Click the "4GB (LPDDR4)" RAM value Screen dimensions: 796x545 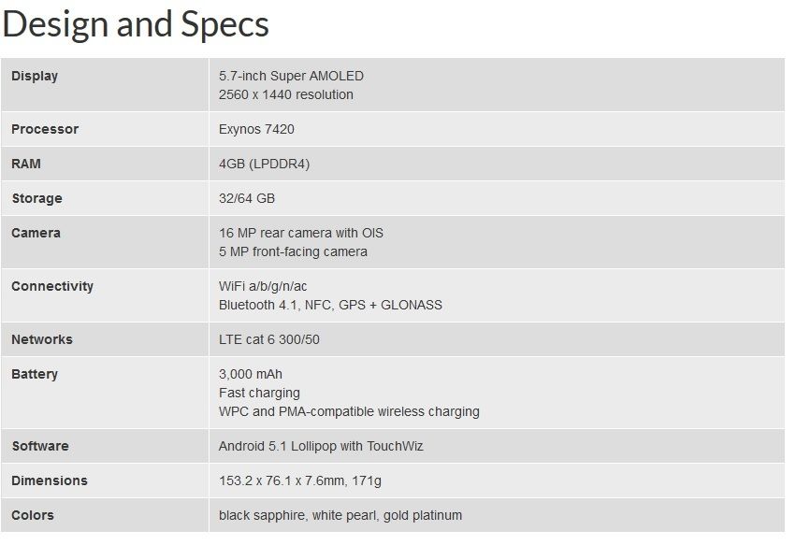coord(264,164)
